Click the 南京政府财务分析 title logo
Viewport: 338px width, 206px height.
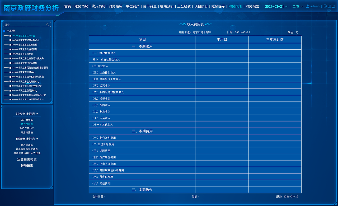coord(31,8)
